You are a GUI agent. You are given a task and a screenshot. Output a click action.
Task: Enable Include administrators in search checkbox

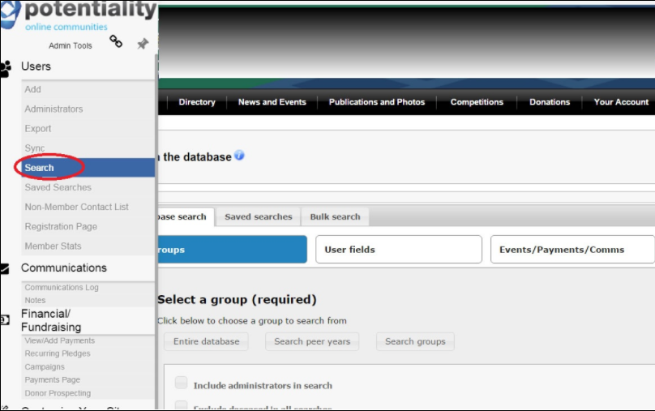click(182, 383)
